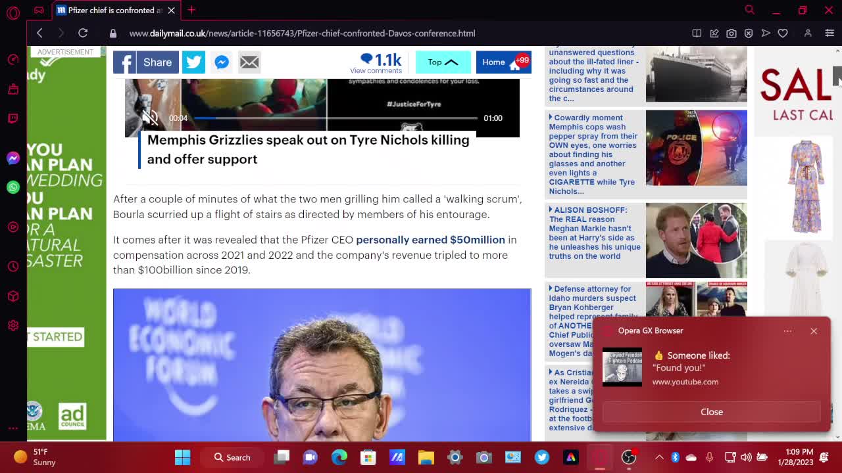This screenshot has width=842, height=473.
Task: Click Close button in YouTube notification
Action: click(x=712, y=412)
